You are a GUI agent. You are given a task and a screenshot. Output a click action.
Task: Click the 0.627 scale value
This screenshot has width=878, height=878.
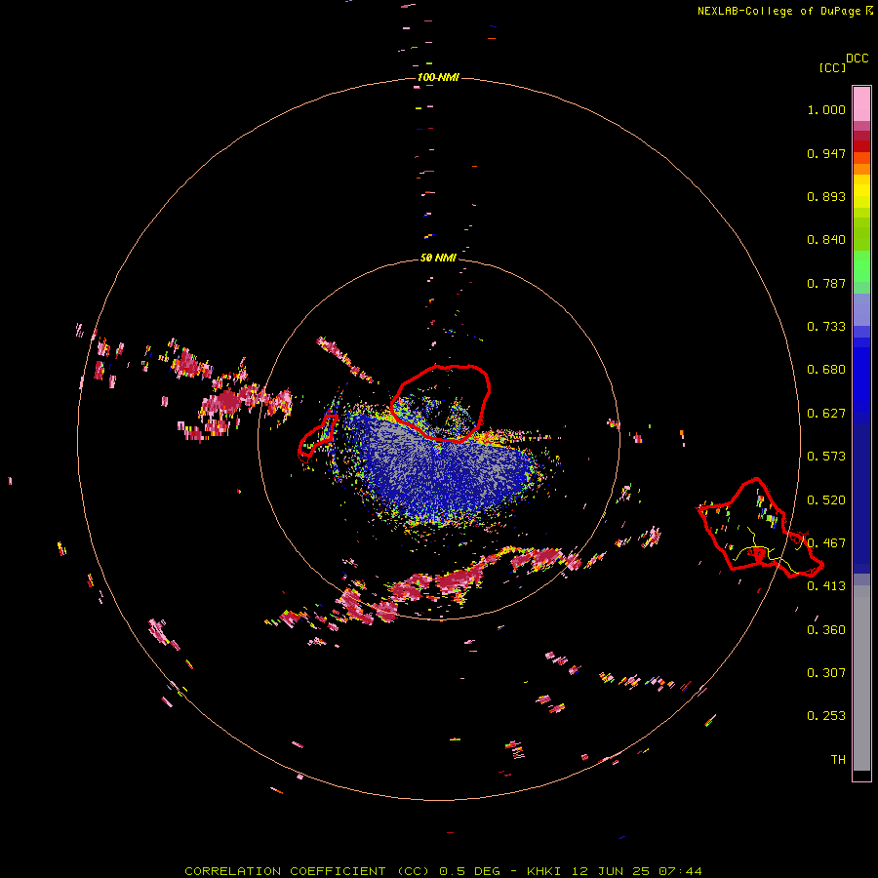(826, 414)
